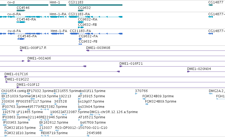Image resolution: width=225 pixels, height=137 pixels.
Task: Select the Hmt-1 gene label
Action: (x=55, y=2)
